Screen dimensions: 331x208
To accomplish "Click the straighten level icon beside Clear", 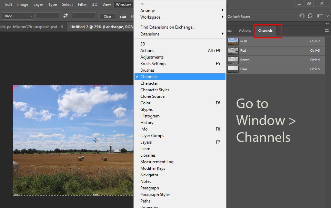I will tap(123, 16).
